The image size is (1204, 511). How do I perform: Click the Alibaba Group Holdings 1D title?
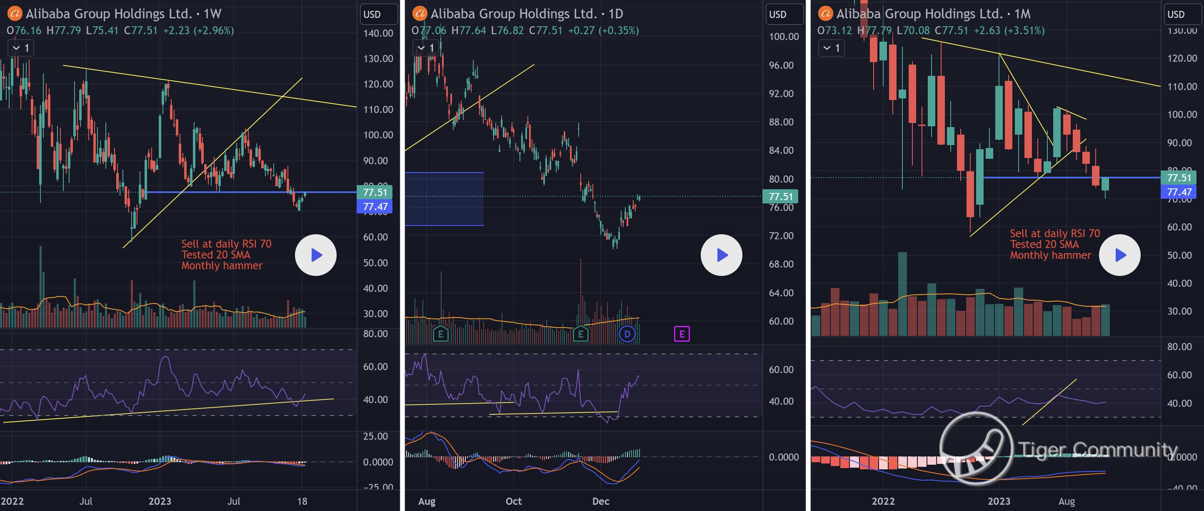tap(526, 14)
